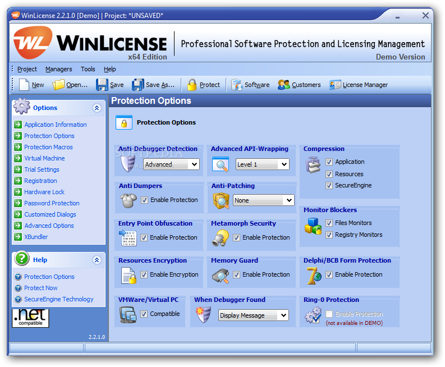Viewport: 445px width, 367px height.
Task: Go to Application Information options
Action: (x=56, y=125)
